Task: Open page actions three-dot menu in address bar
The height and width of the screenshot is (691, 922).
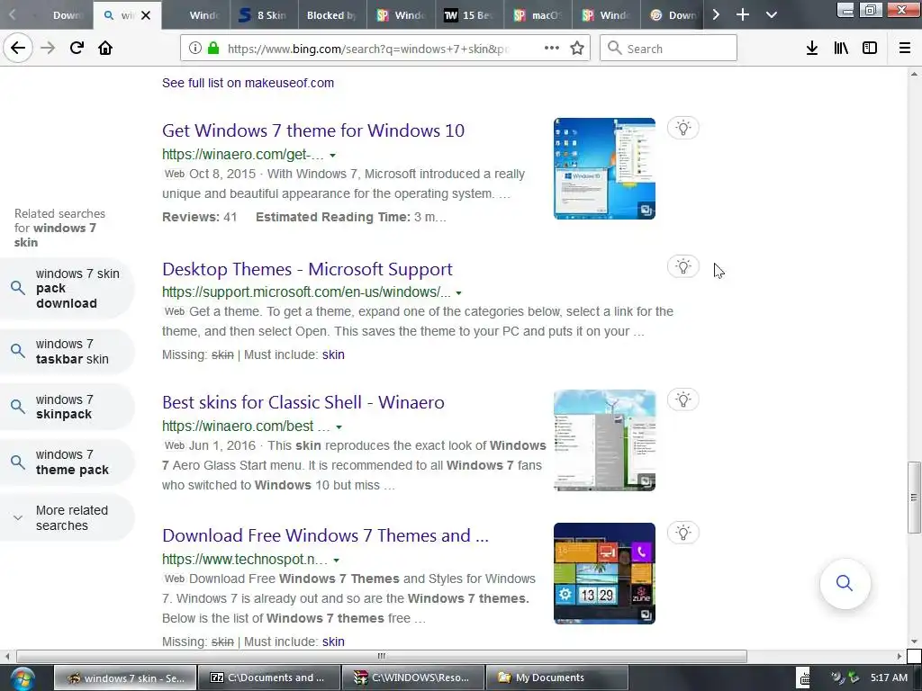Action: 552,49
